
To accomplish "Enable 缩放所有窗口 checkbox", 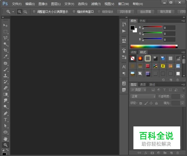I will pyautogui.click(x=74, y=12).
